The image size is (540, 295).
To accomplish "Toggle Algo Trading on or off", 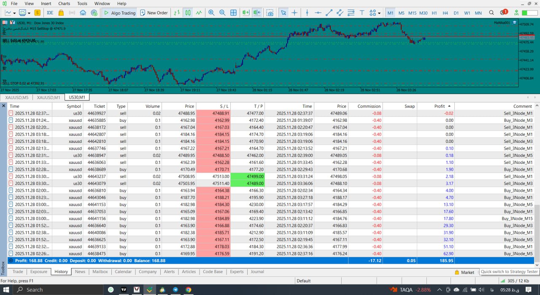I will tap(119, 13).
